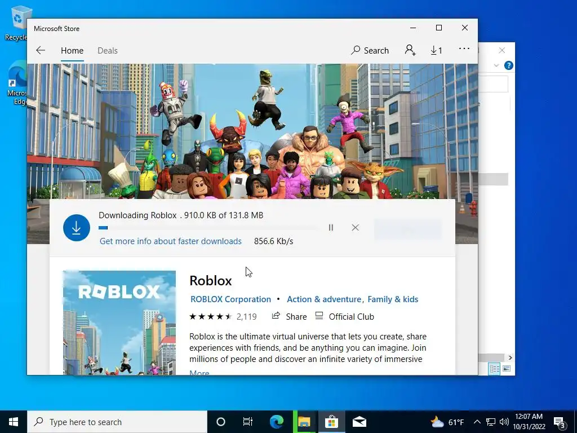Screen dimensions: 577x433
Task: Click the blue help icon in background window
Action: [509, 65]
